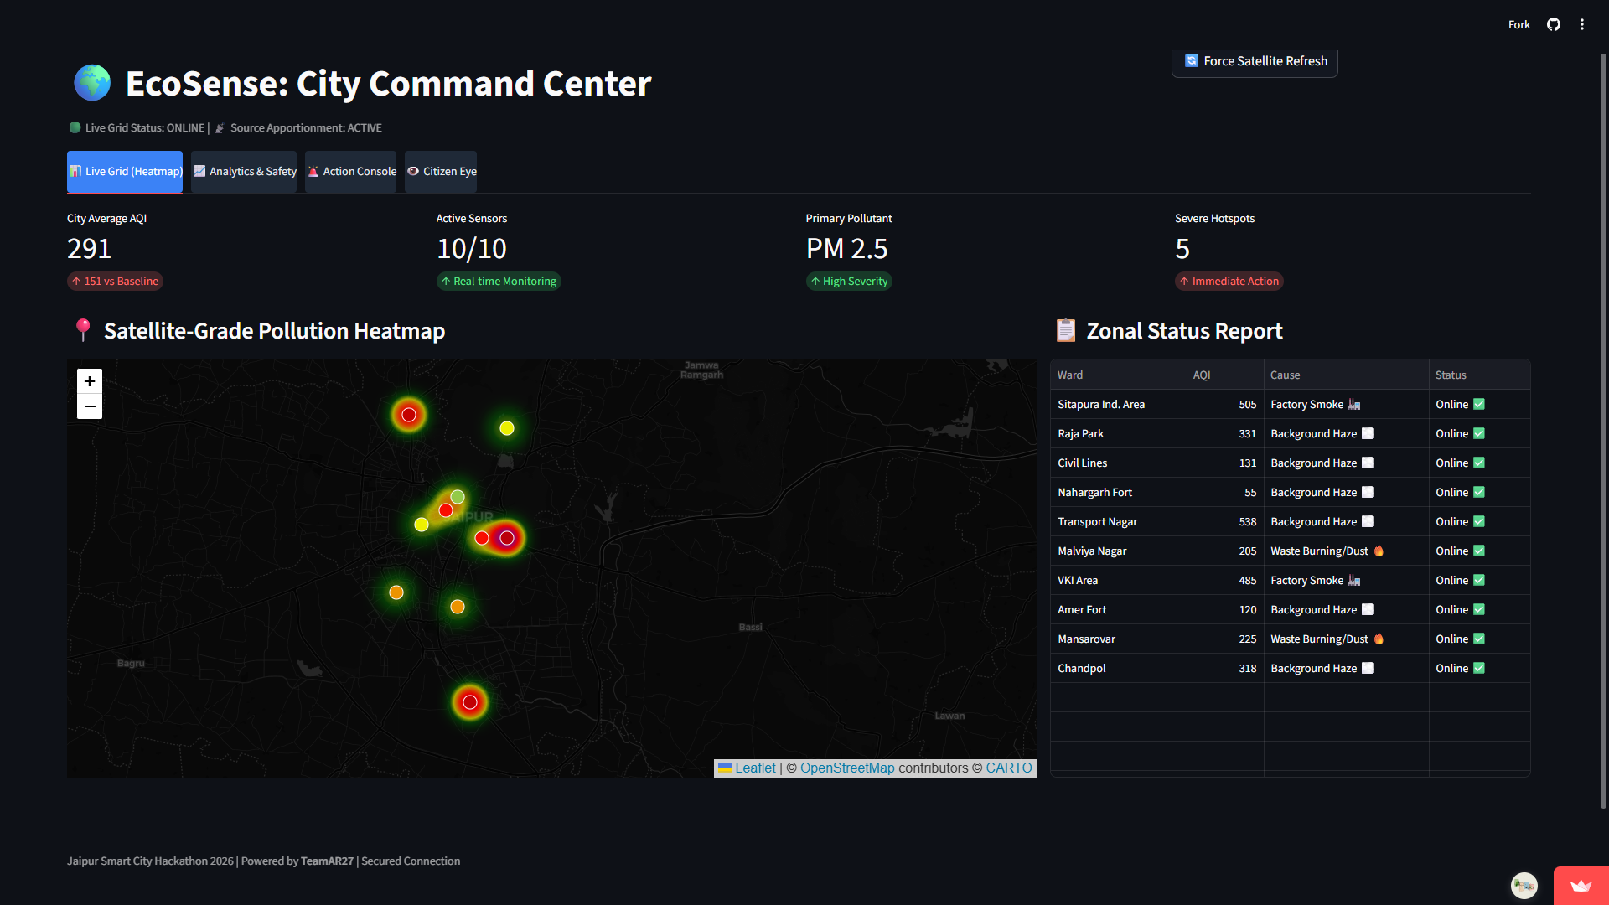Click the yellow sensor marker near the map top
The height and width of the screenshot is (905, 1609).
(507, 428)
